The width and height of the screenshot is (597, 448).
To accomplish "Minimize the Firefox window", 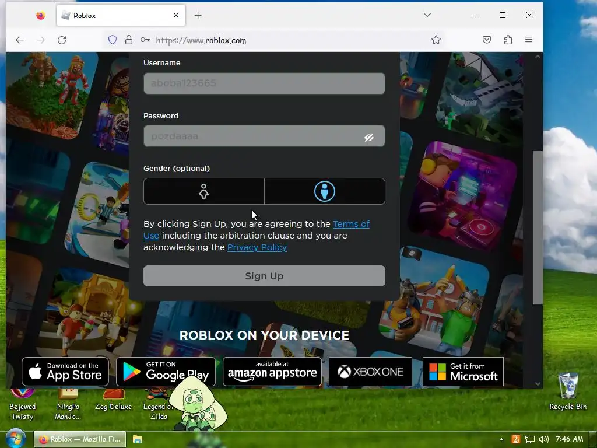I will pos(476,15).
